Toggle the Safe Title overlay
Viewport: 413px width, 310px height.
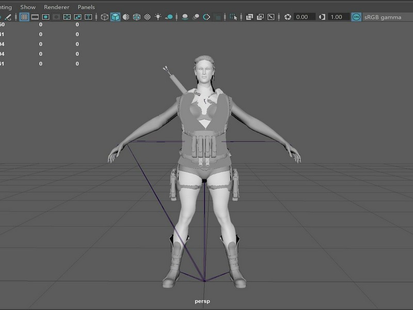88,17
